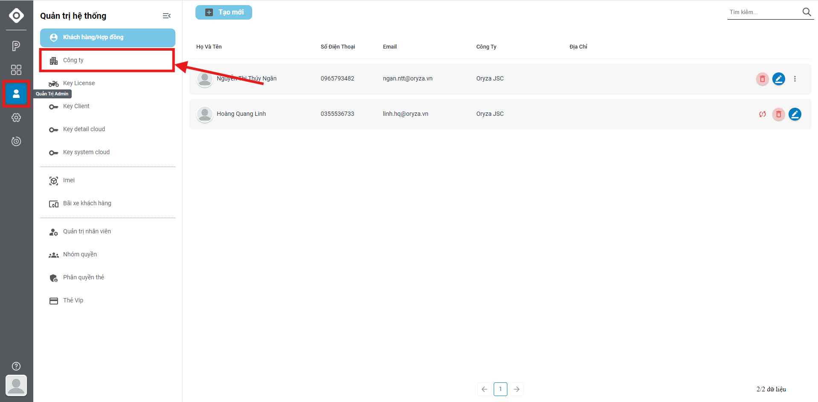This screenshot has width=818, height=402.
Task: Open Bãi xe khách hàng menu item
Action: coord(108,204)
